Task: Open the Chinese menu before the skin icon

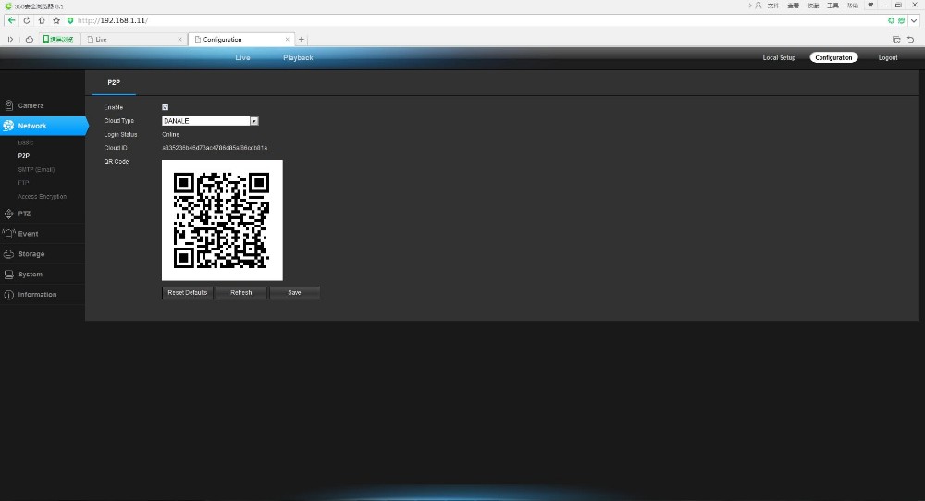Action: [853, 6]
